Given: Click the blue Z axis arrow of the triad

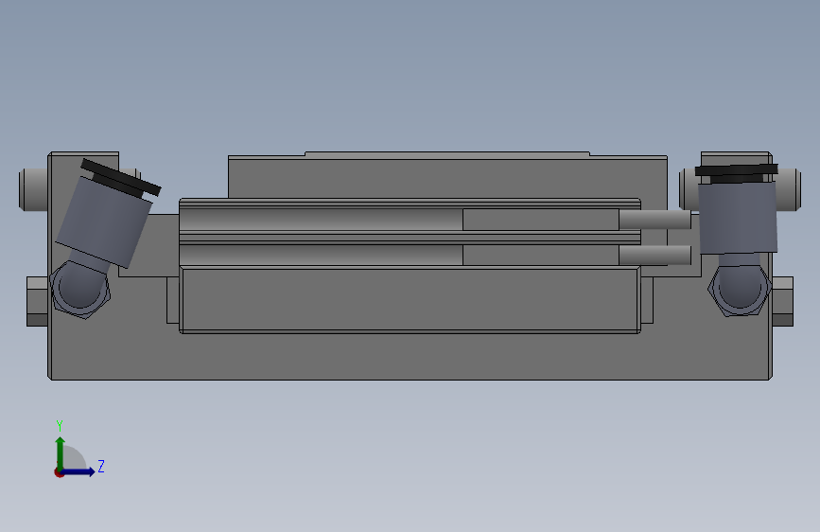Looking at the screenshot, I should 79,471.
